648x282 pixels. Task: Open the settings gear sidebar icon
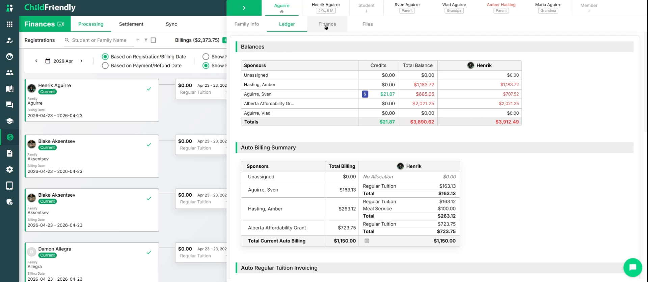point(9,169)
